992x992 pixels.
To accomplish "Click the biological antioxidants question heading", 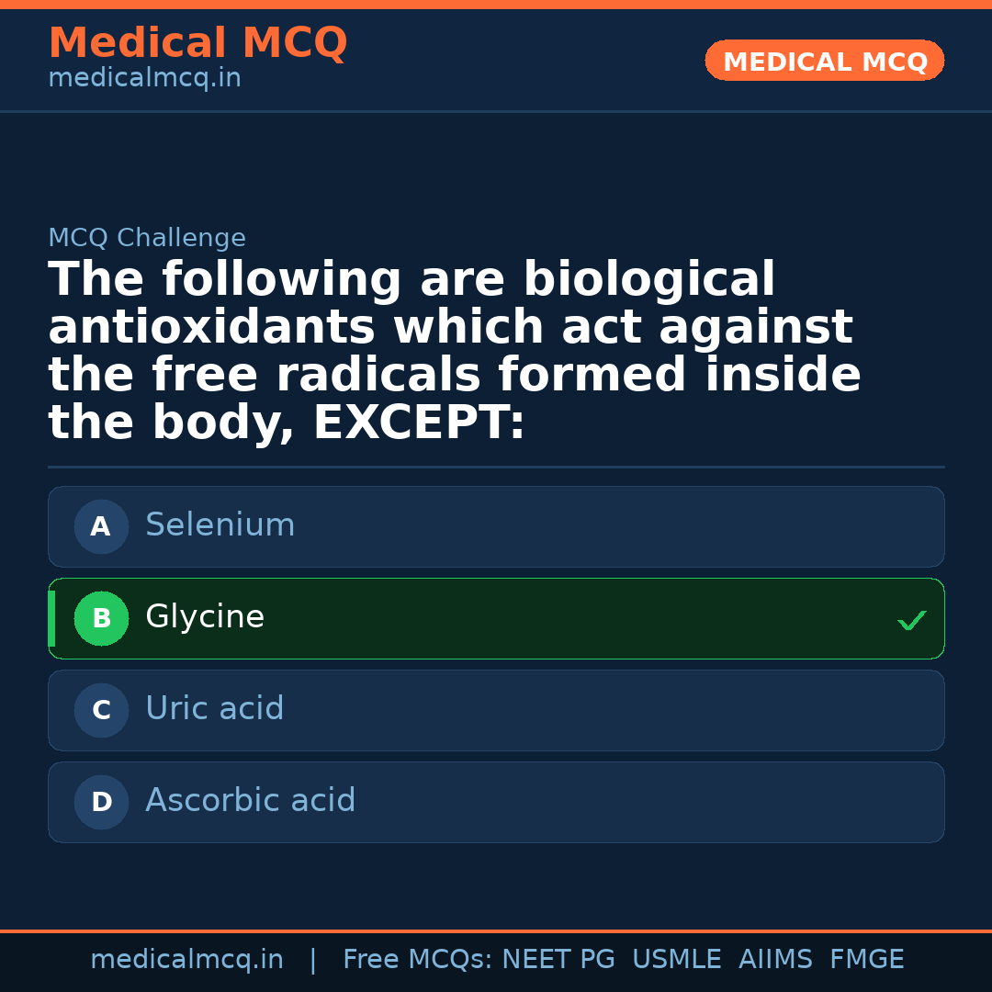I will pos(455,351).
